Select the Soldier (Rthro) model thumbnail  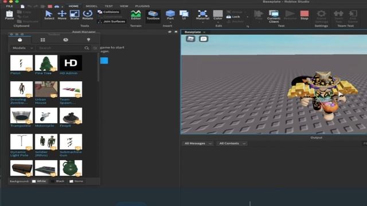(46, 142)
